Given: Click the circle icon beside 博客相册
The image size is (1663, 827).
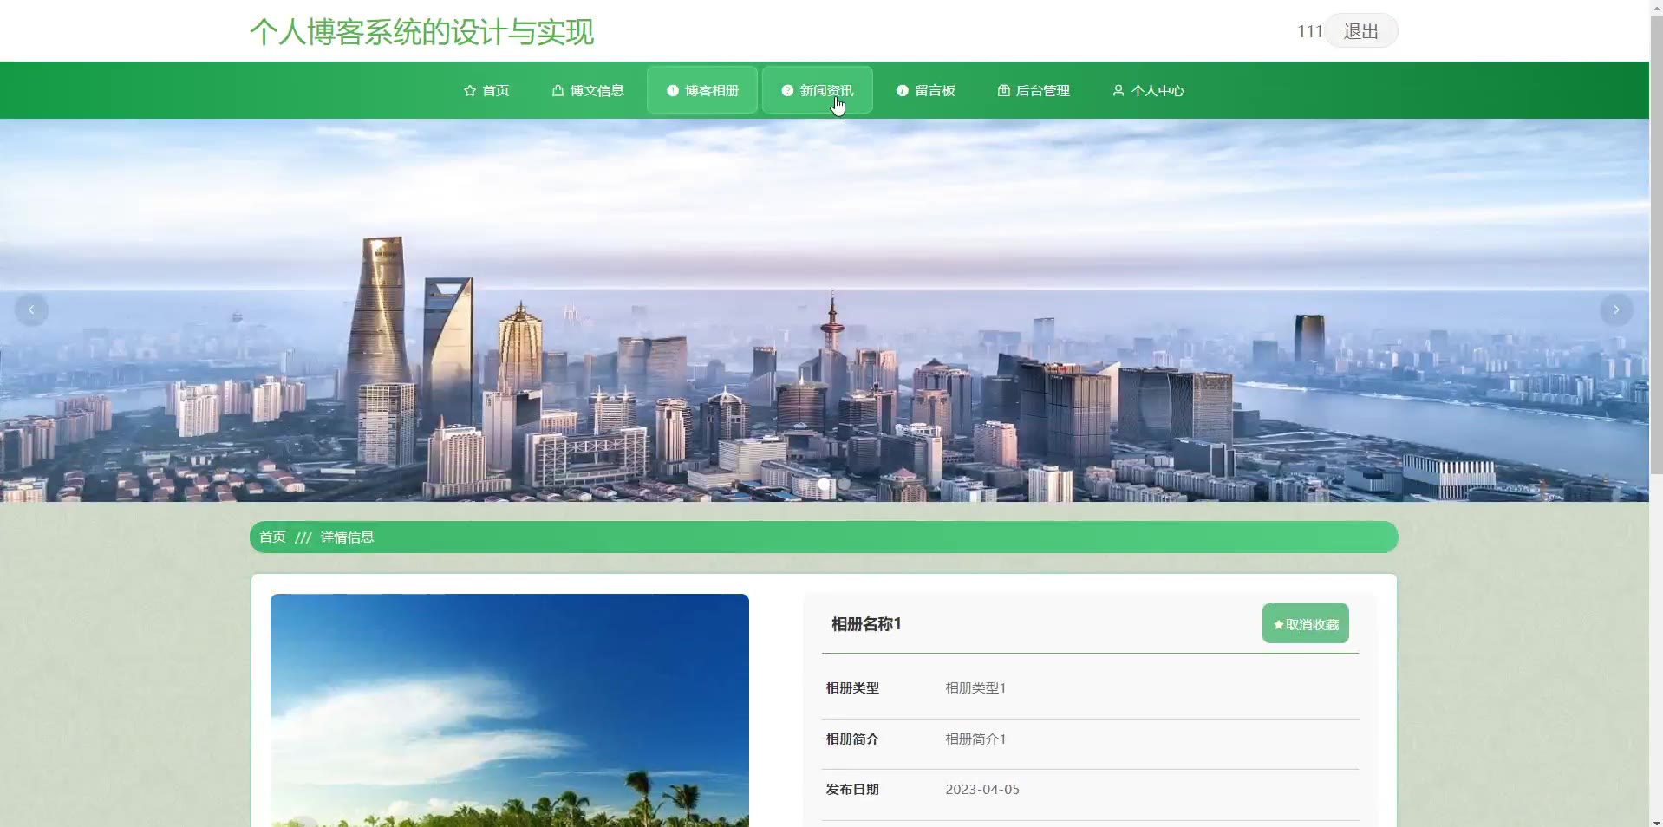Looking at the screenshot, I should click(x=672, y=90).
